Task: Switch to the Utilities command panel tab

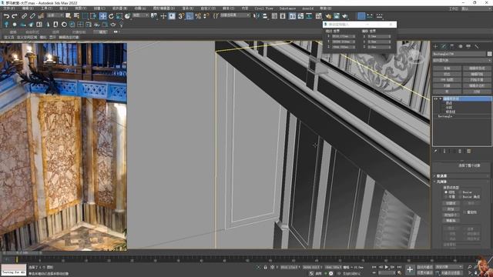Action: click(x=477, y=46)
